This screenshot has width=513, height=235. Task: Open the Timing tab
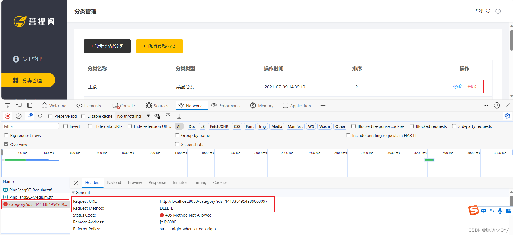coord(200,183)
